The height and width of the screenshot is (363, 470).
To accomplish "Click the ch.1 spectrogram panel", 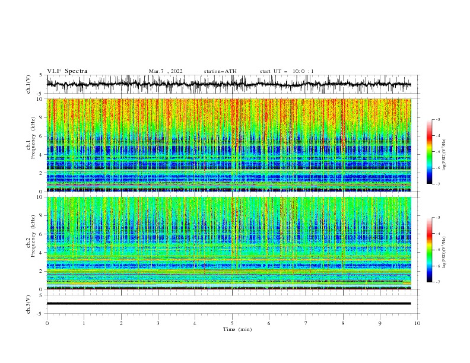I will (228, 145).
